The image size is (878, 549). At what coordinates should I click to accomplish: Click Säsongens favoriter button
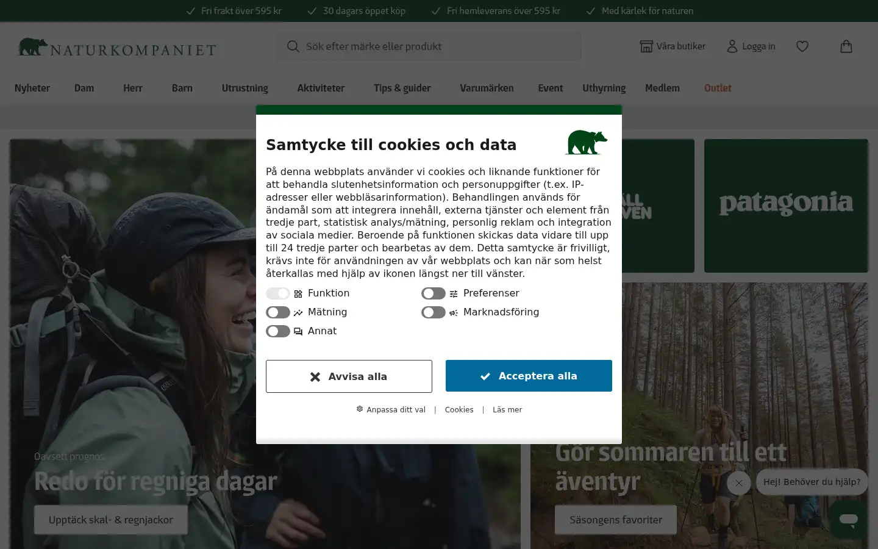pos(616,520)
